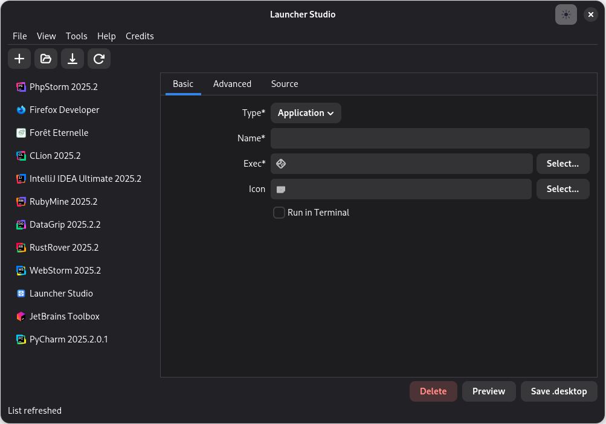Click the import/download toolbar icon
The image size is (606, 424).
click(72, 59)
